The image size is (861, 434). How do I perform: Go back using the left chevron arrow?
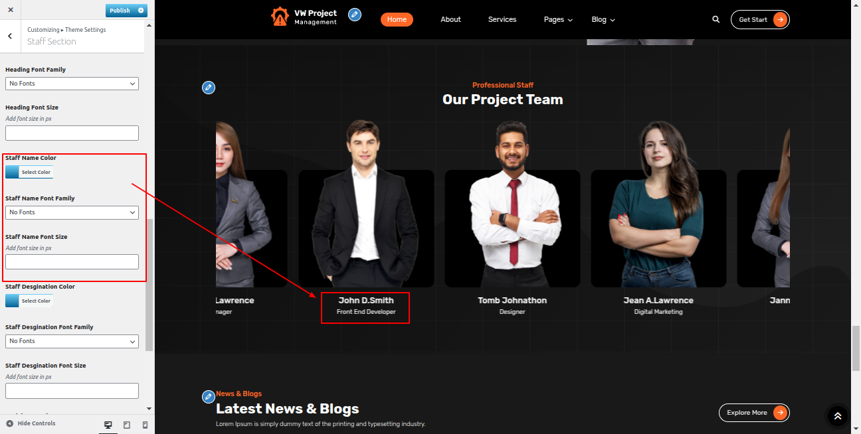pos(10,36)
